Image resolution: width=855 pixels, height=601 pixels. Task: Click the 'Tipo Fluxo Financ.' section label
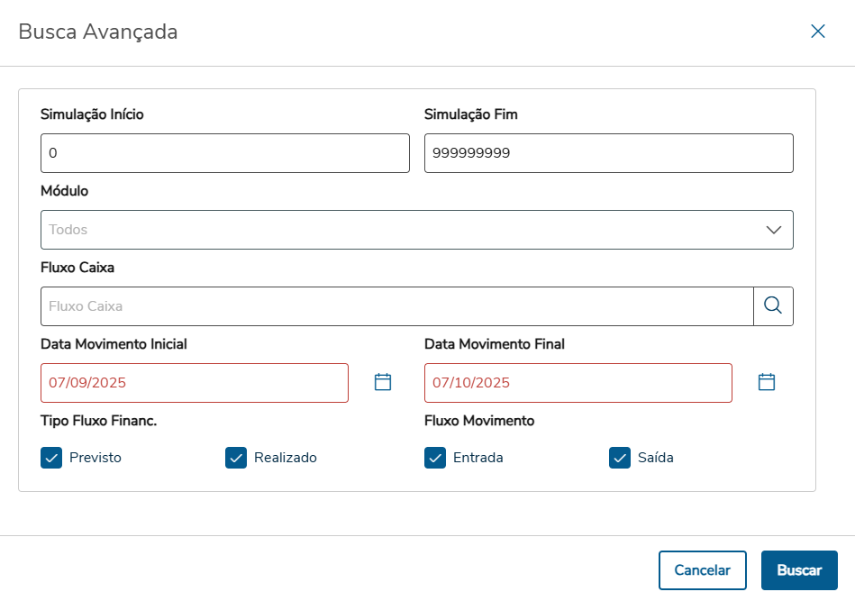99,421
